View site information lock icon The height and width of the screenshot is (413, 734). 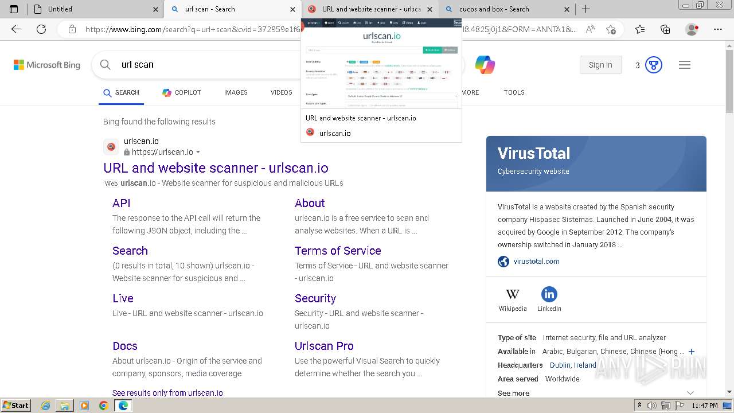72,29
